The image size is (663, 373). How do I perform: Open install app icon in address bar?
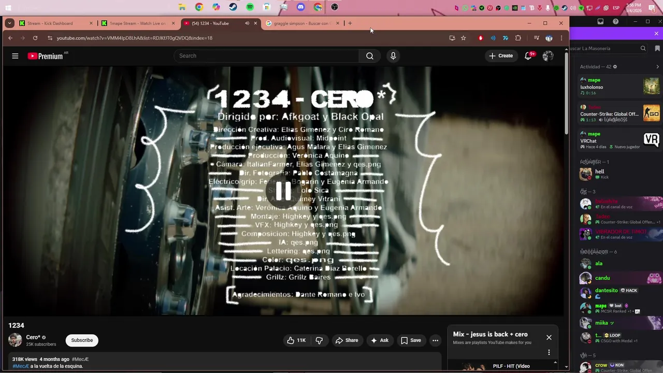(x=452, y=38)
